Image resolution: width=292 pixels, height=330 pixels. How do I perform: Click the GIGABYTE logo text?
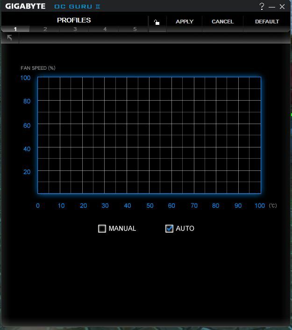[x=25, y=6]
